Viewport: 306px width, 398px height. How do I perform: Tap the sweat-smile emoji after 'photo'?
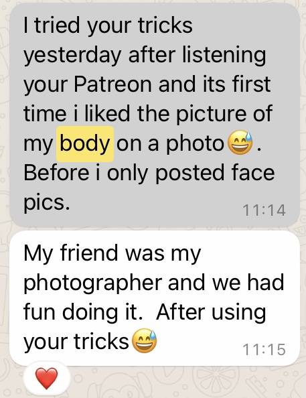[240, 143]
